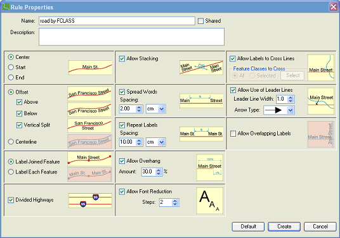Toggle the Repeat Labels checkbox
This screenshot has width=340, height=238.
point(122,125)
